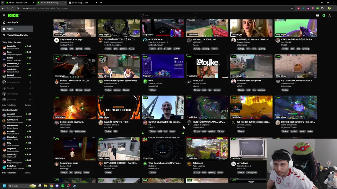
Task: Open GuGuCan recommended channel
Action: 17,167
